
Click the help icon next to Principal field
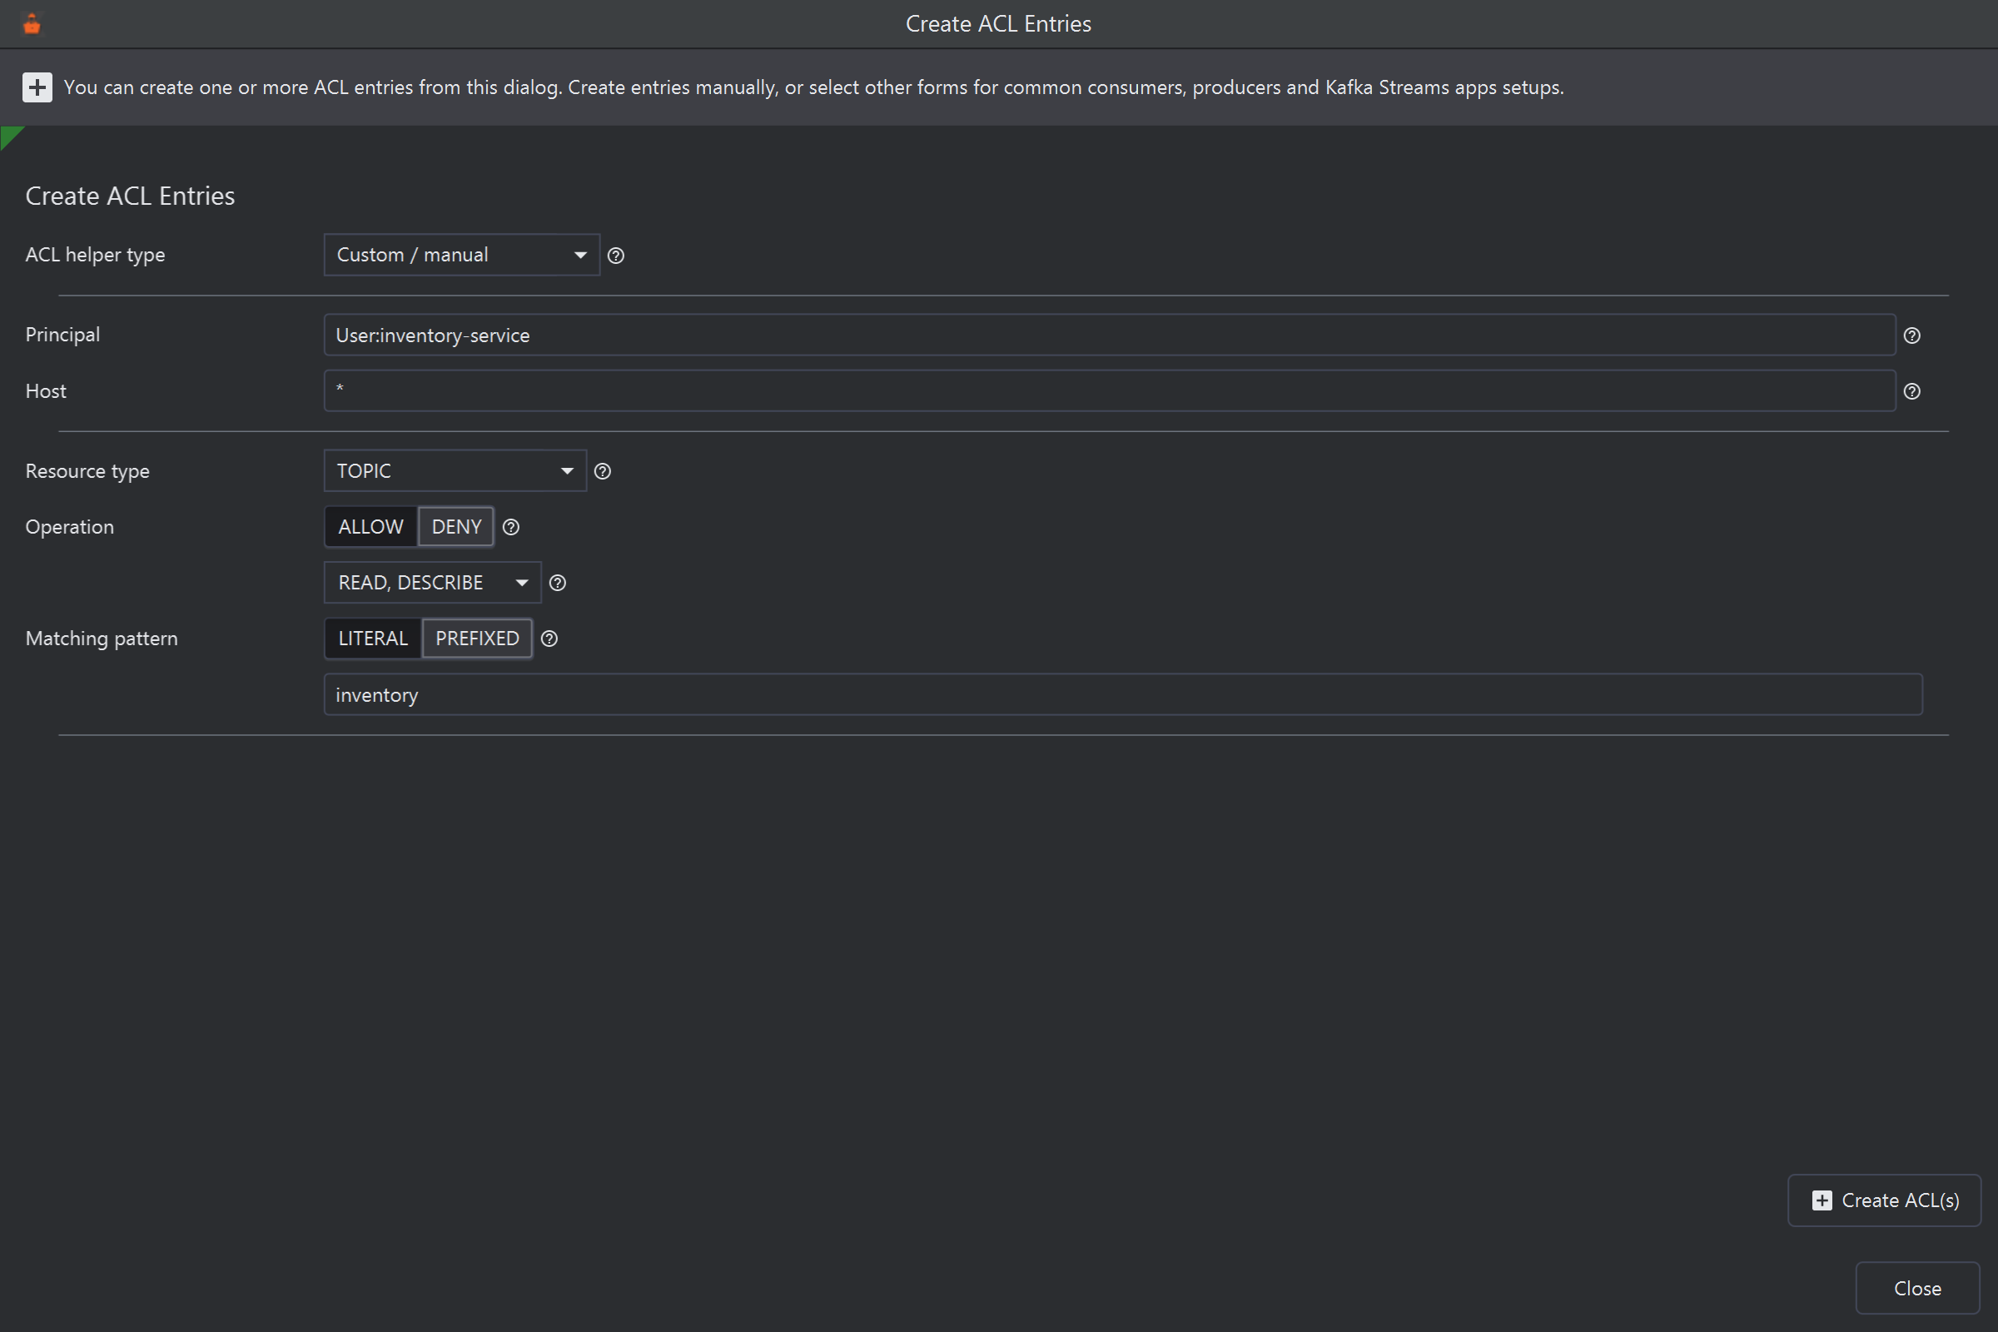(1911, 335)
